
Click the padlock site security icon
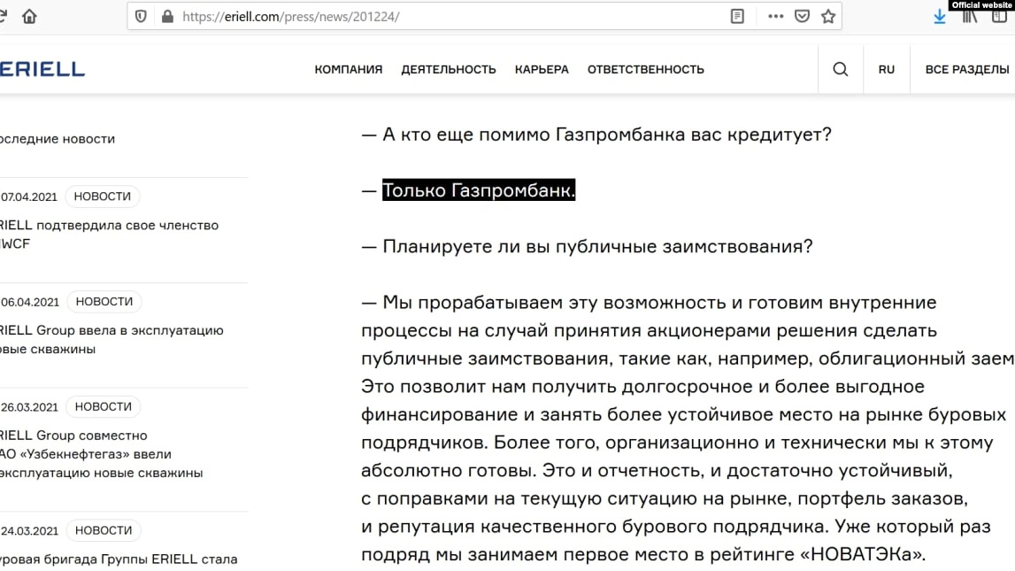click(x=165, y=17)
